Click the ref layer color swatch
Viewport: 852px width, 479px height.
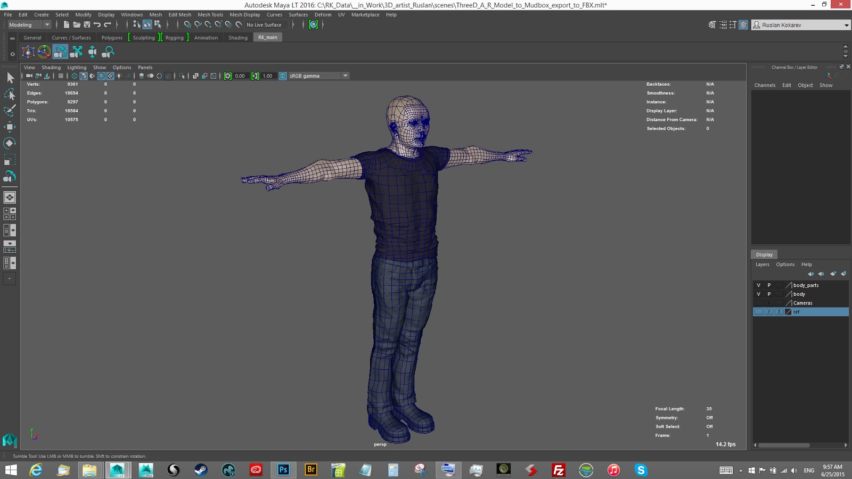pos(789,312)
